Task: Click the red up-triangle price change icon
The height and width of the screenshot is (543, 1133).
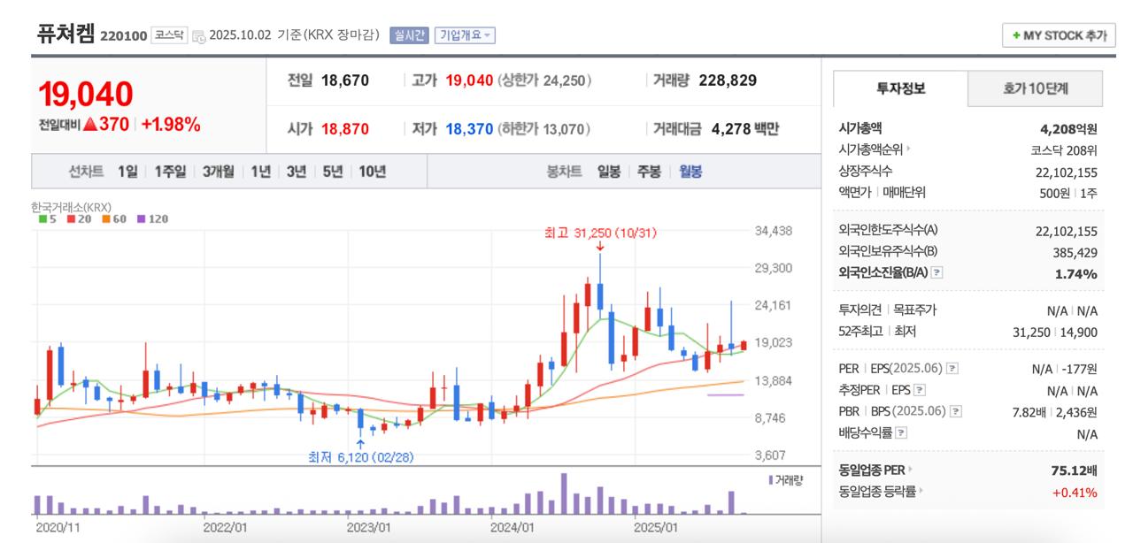Action: [89, 125]
